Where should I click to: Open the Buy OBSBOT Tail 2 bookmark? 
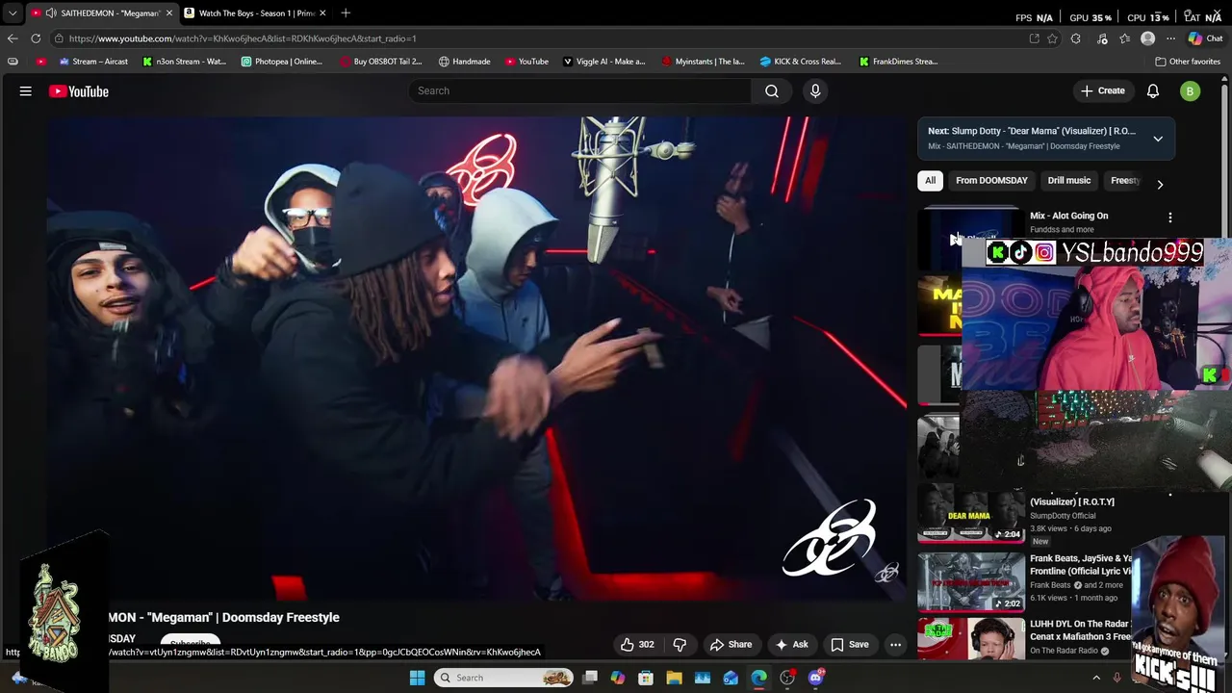[x=381, y=62]
